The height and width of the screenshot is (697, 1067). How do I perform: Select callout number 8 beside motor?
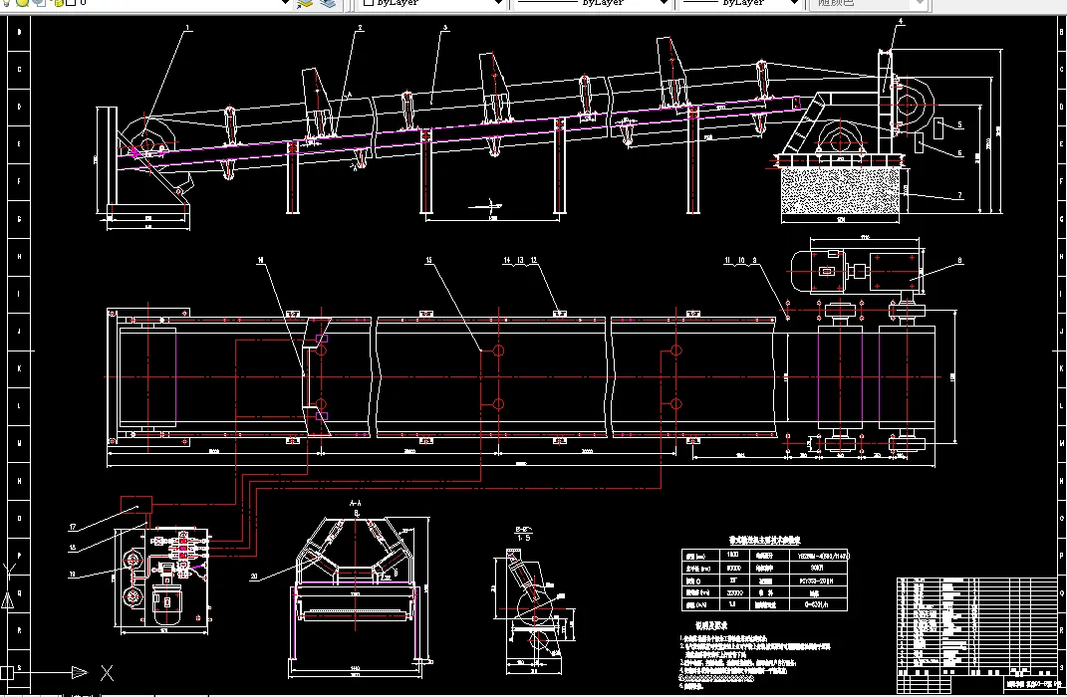coord(959,261)
